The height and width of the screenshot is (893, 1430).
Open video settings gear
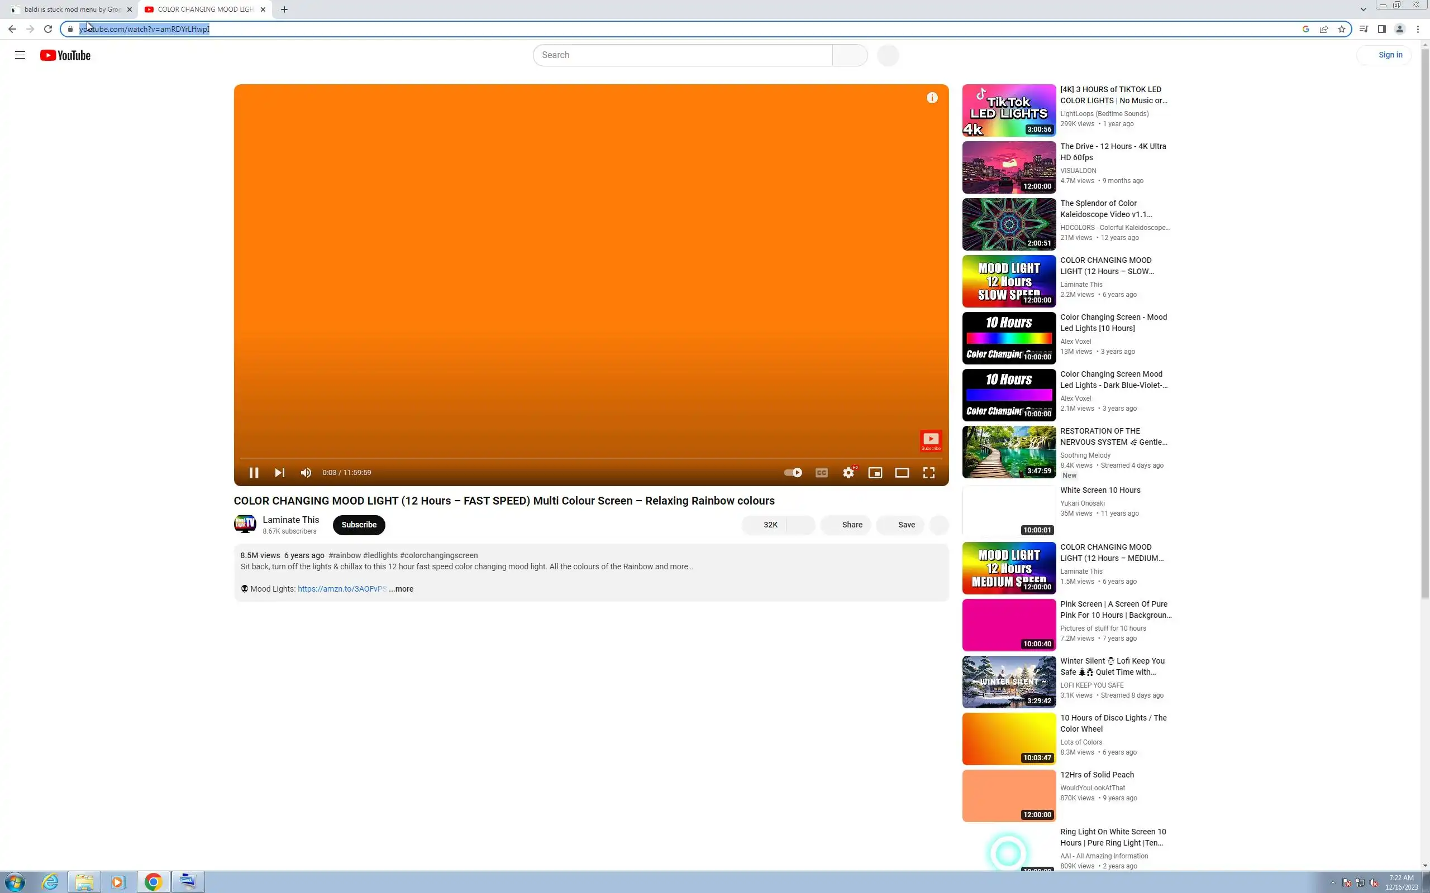coord(848,473)
